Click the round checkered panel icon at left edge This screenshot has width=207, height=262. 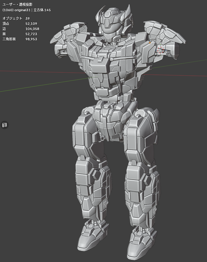tap(5, 125)
